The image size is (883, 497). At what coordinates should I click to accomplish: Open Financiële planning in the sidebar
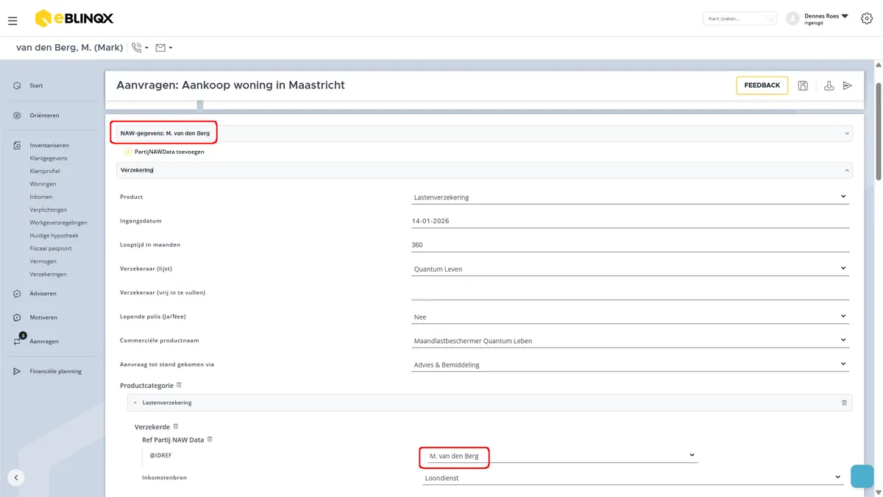(x=55, y=371)
